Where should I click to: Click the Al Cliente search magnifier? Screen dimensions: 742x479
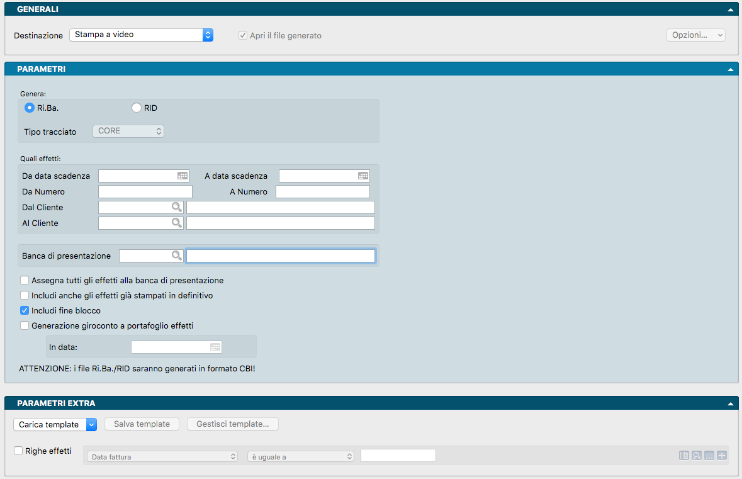[177, 223]
